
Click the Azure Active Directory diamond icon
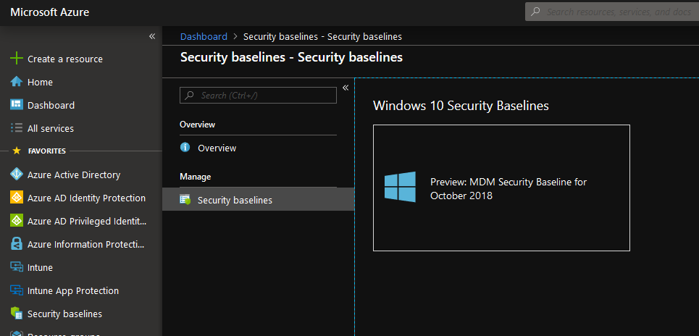click(x=17, y=175)
